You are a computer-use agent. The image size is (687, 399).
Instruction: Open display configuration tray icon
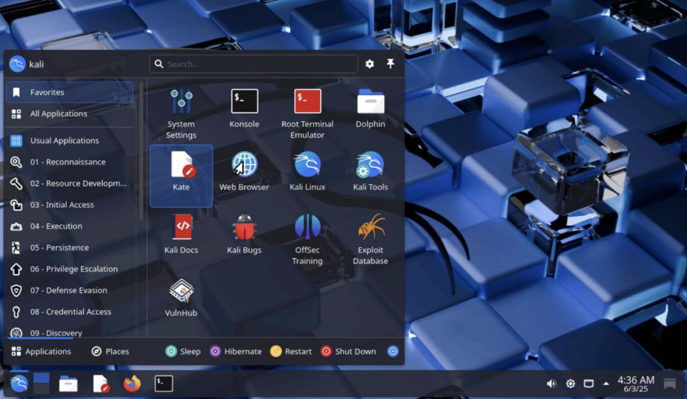(x=589, y=383)
